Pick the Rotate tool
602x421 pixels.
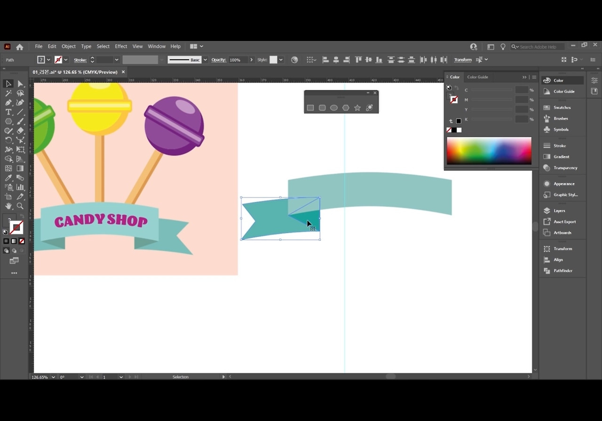[8, 140]
